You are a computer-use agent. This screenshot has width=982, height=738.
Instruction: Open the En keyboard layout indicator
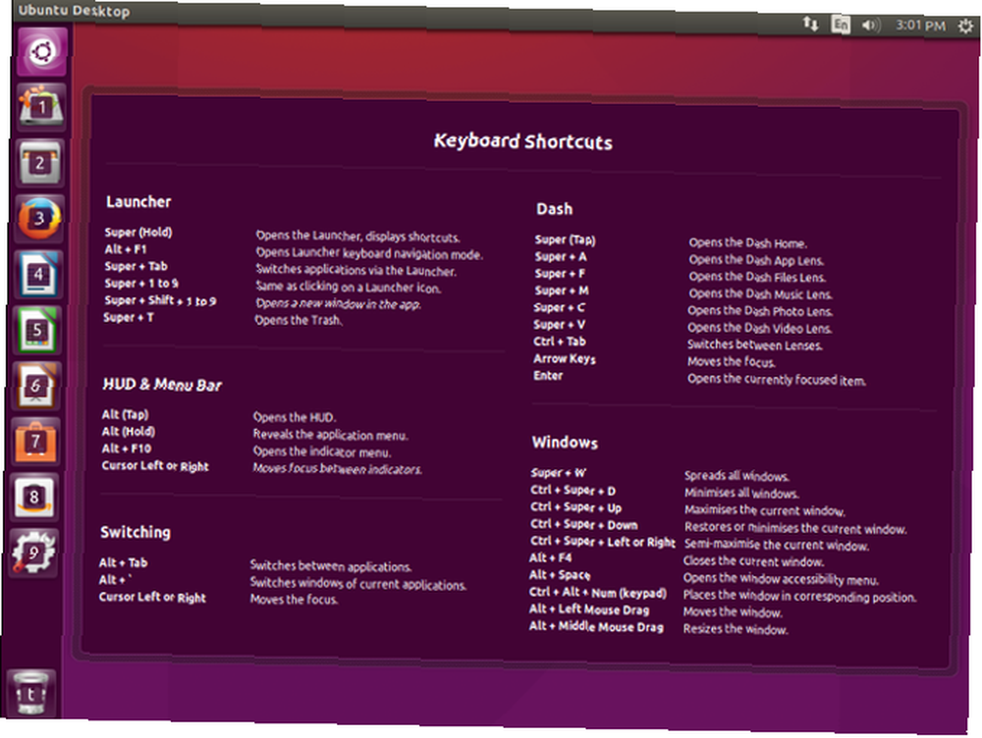841,25
